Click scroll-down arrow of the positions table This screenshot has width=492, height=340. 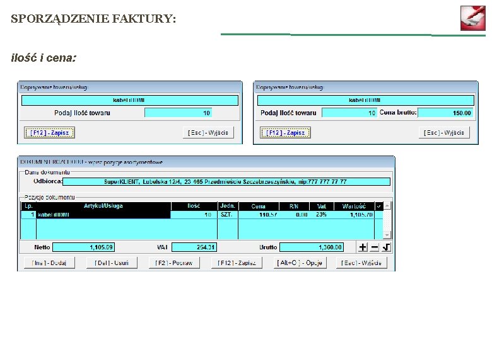tap(387, 235)
